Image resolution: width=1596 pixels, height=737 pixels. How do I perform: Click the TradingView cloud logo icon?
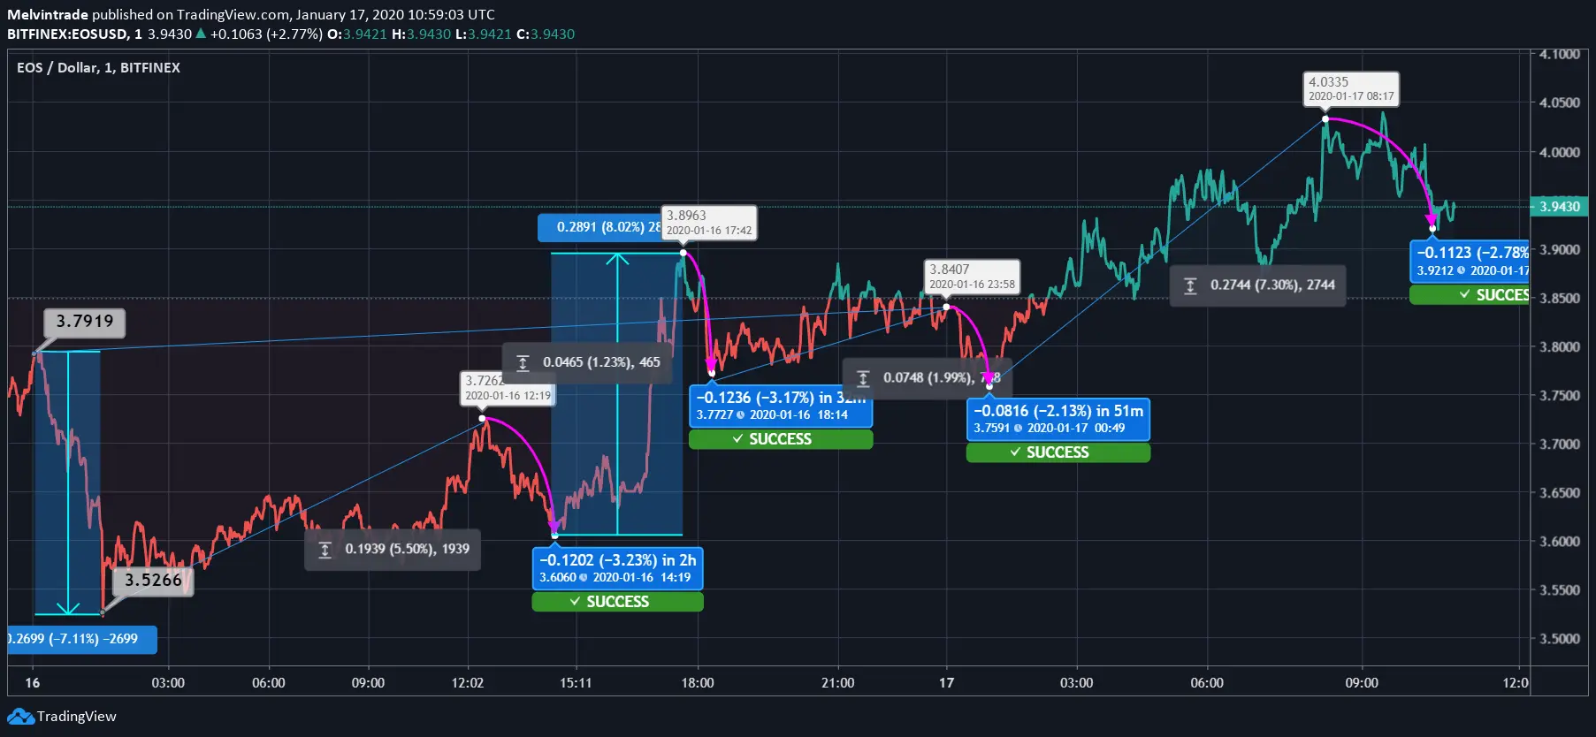[x=20, y=716]
